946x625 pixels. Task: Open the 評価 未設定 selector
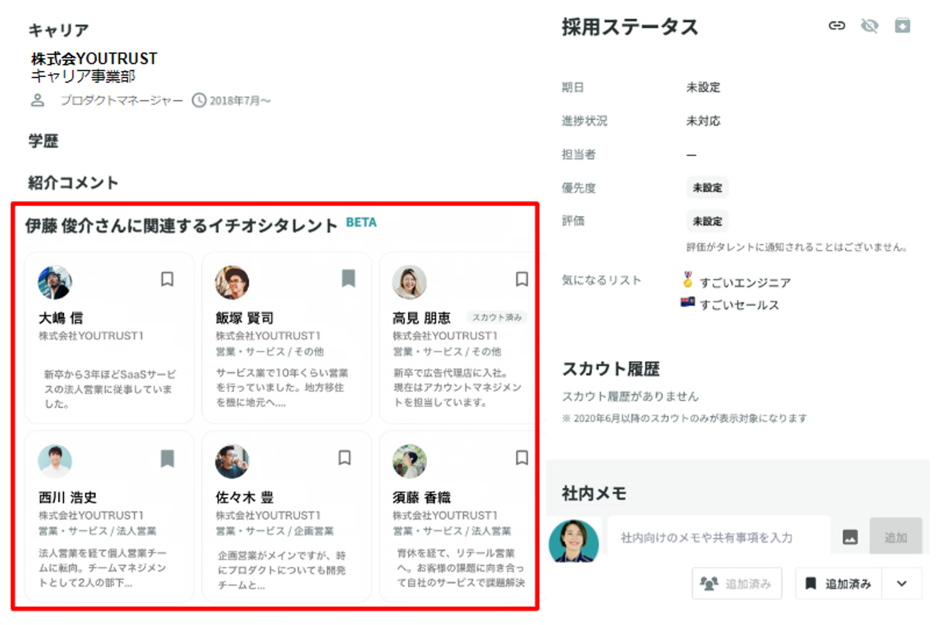point(708,221)
